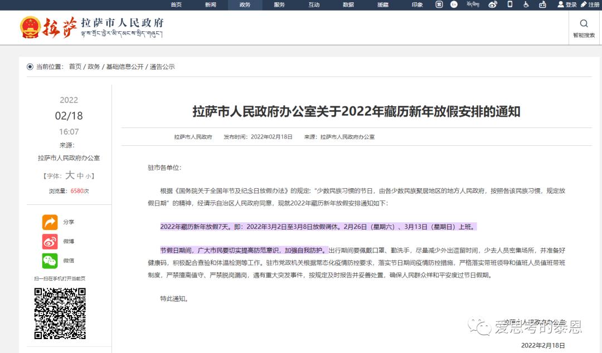Switch to the 服务 tab
The width and height of the screenshot is (602, 353).
[279, 5]
